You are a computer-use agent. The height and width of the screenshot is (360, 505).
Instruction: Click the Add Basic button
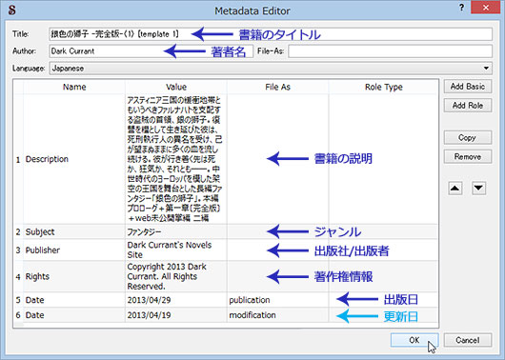(468, 87)
